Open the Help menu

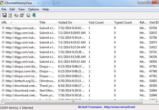pos(46,9)
